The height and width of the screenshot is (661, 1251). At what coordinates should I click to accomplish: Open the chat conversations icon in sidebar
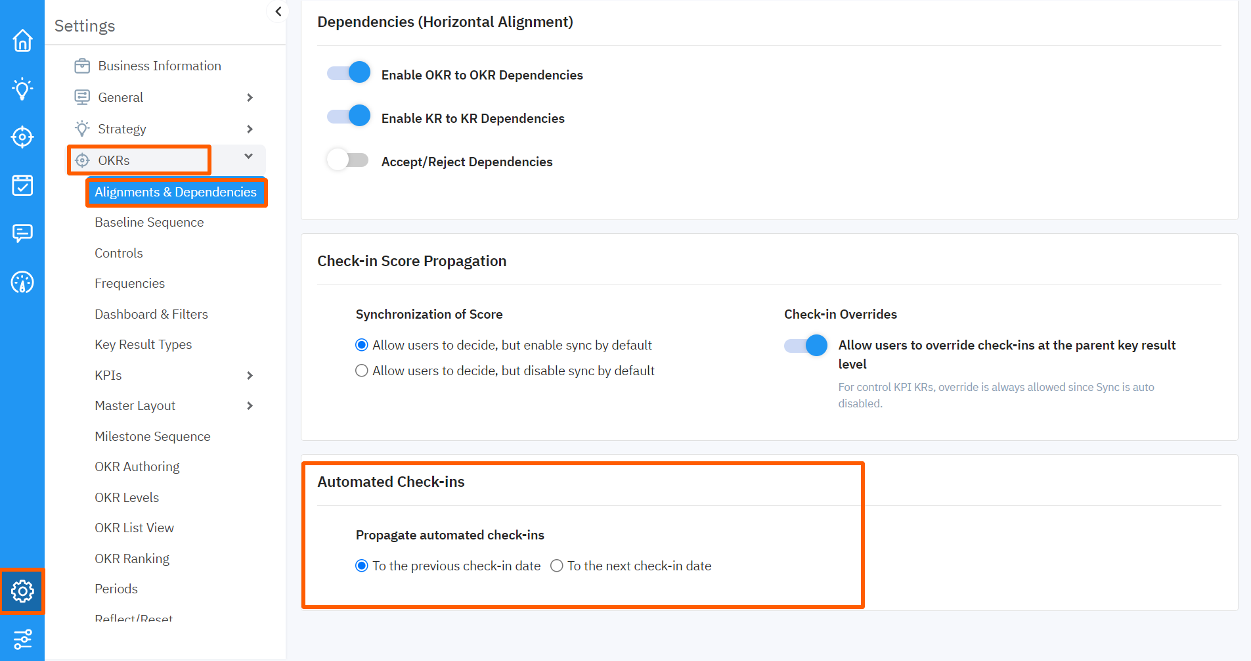(x=22, y=233)
